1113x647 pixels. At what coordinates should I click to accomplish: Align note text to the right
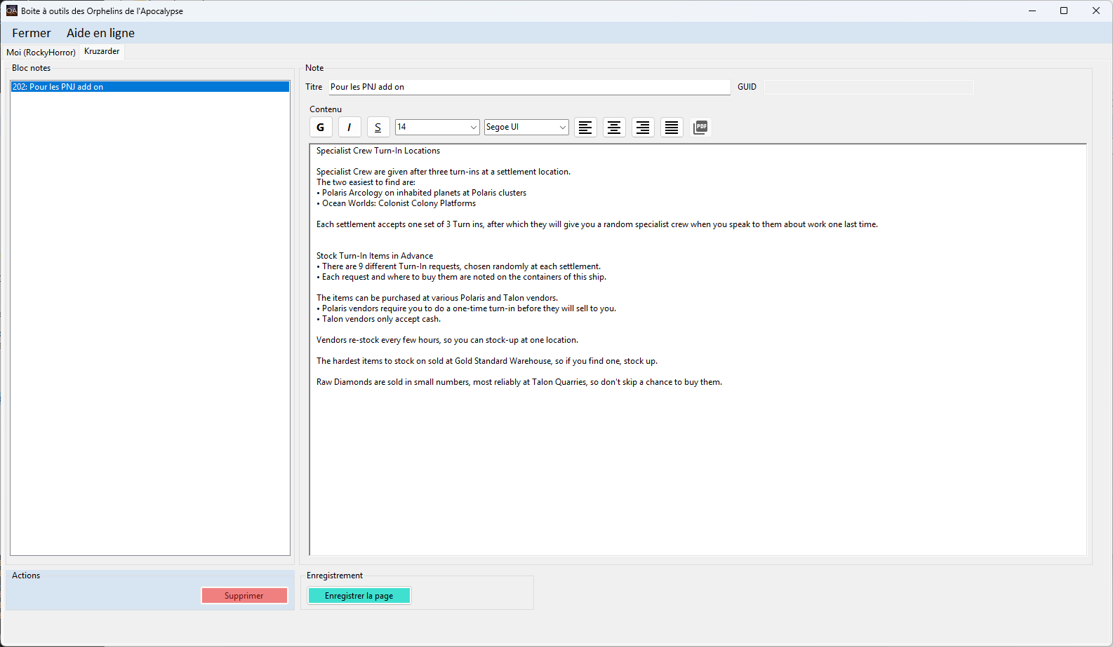[x=643, y=127]
